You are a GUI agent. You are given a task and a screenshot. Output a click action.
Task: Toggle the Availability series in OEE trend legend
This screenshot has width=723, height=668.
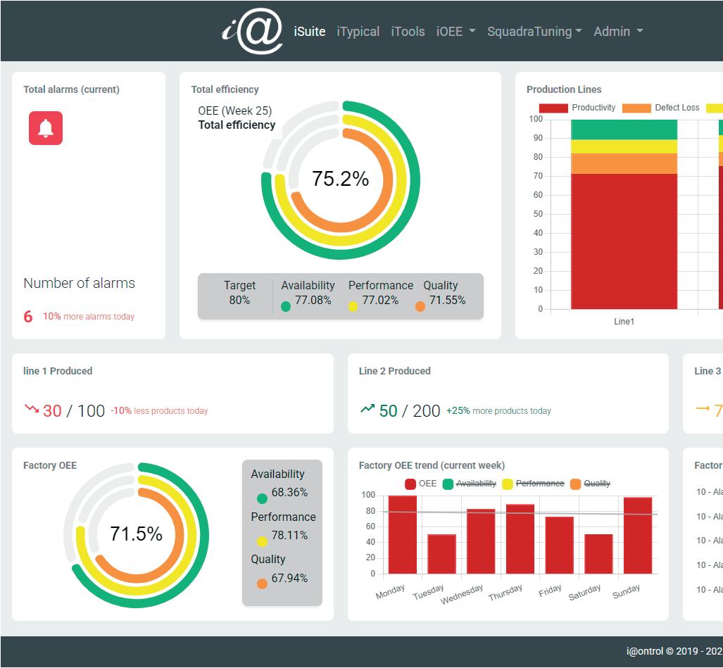[470, 484]
